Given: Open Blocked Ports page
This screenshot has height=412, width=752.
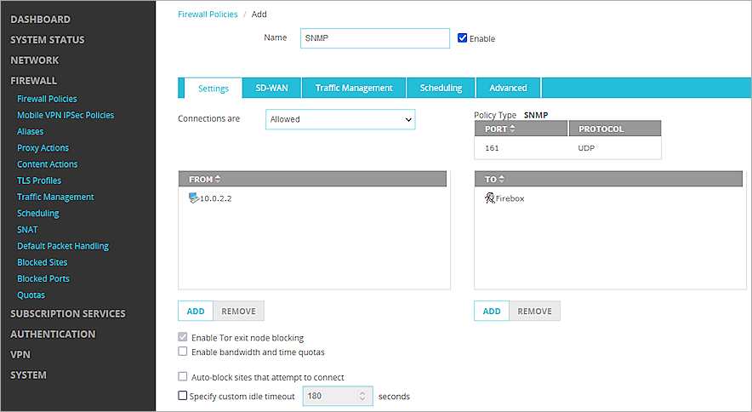Looking at the screenshot, I should pyautogui.click(x=43, y=278).
